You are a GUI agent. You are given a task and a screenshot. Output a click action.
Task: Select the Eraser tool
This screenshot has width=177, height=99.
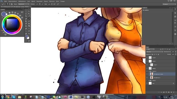point(26,24)
